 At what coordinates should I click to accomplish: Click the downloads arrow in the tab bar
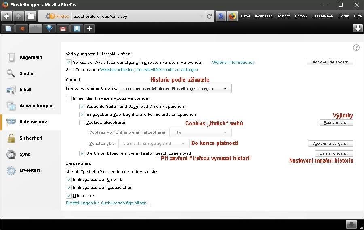358,28
